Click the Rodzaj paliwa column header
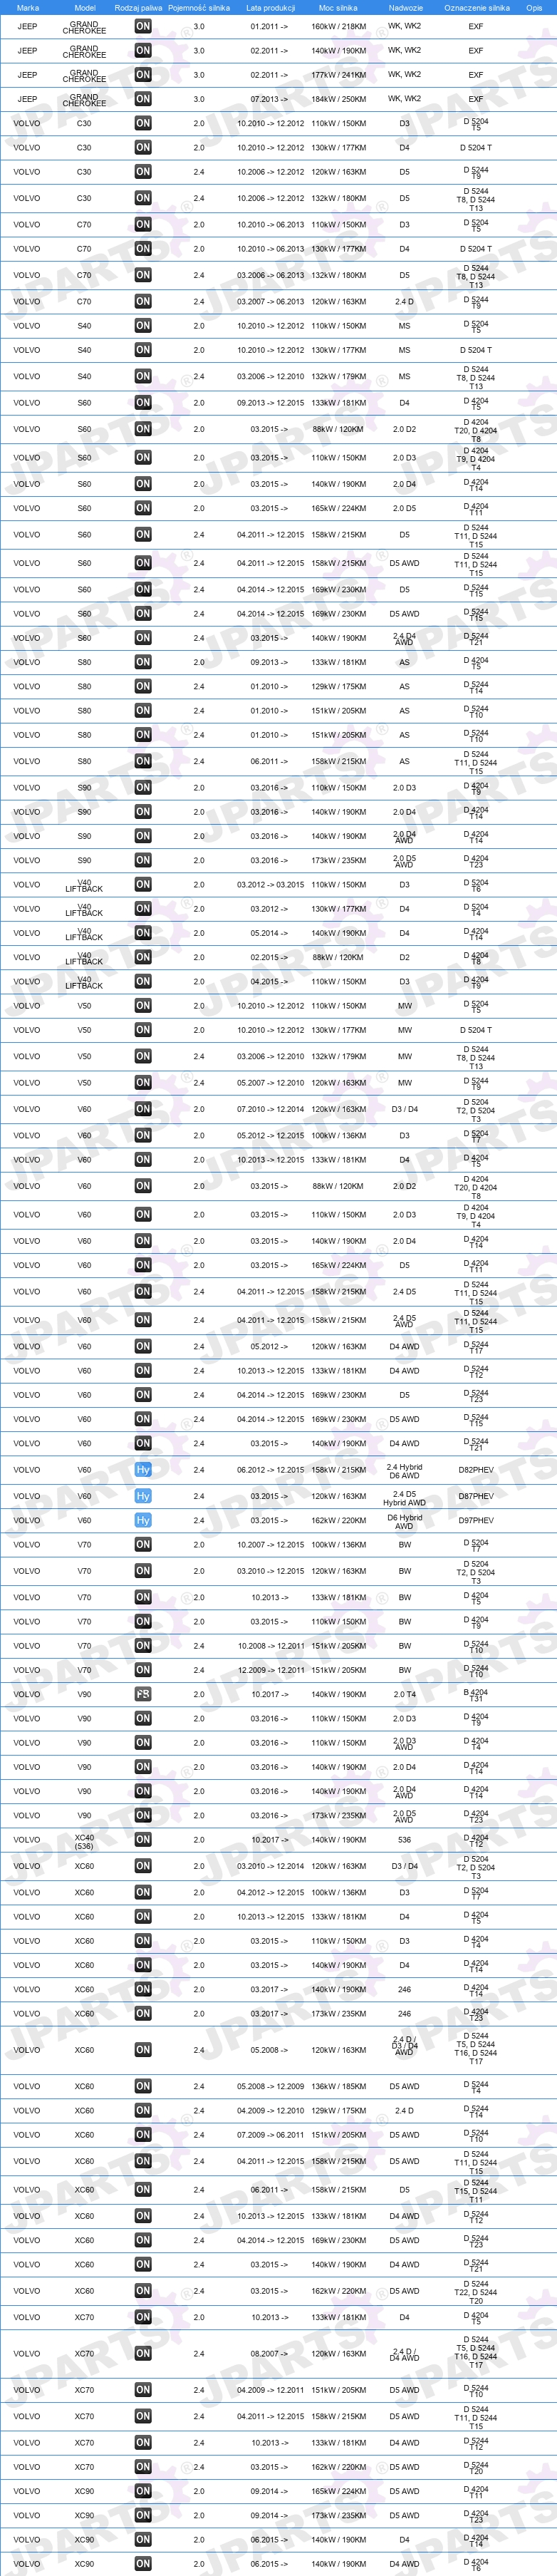Screen dimensions: 557x2576 pyautogui.click(x=138, y=8)
